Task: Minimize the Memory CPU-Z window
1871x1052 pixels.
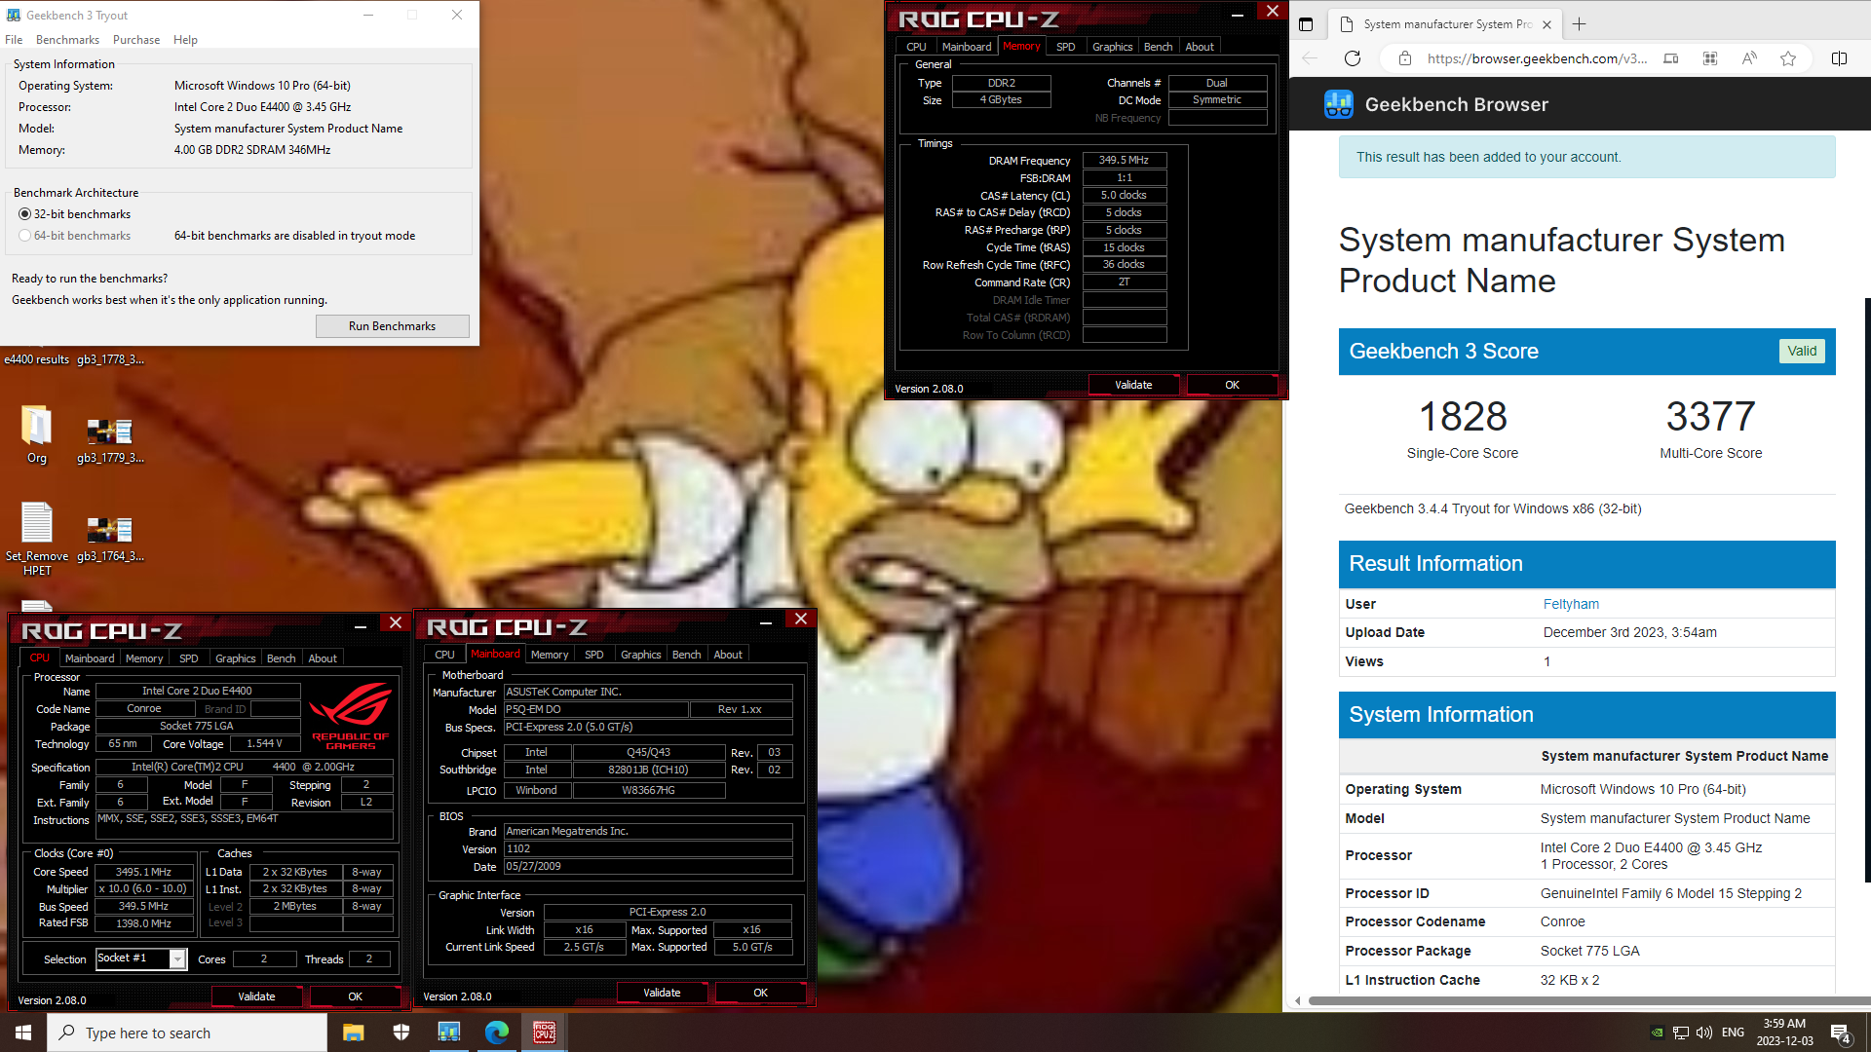Action: [x=1237, y=14]
